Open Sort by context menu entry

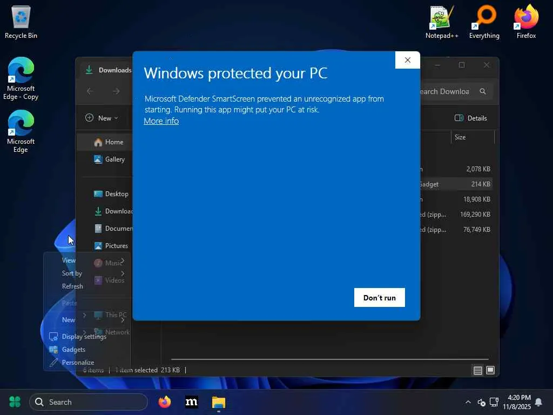click(87, 273)
